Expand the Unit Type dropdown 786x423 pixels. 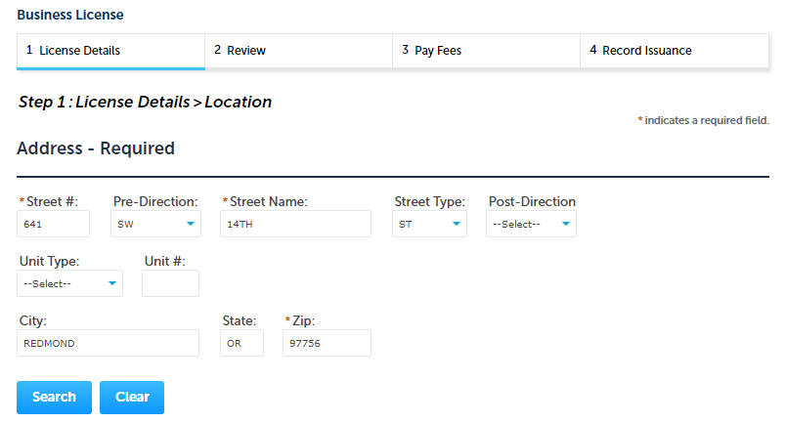(70, 283)
